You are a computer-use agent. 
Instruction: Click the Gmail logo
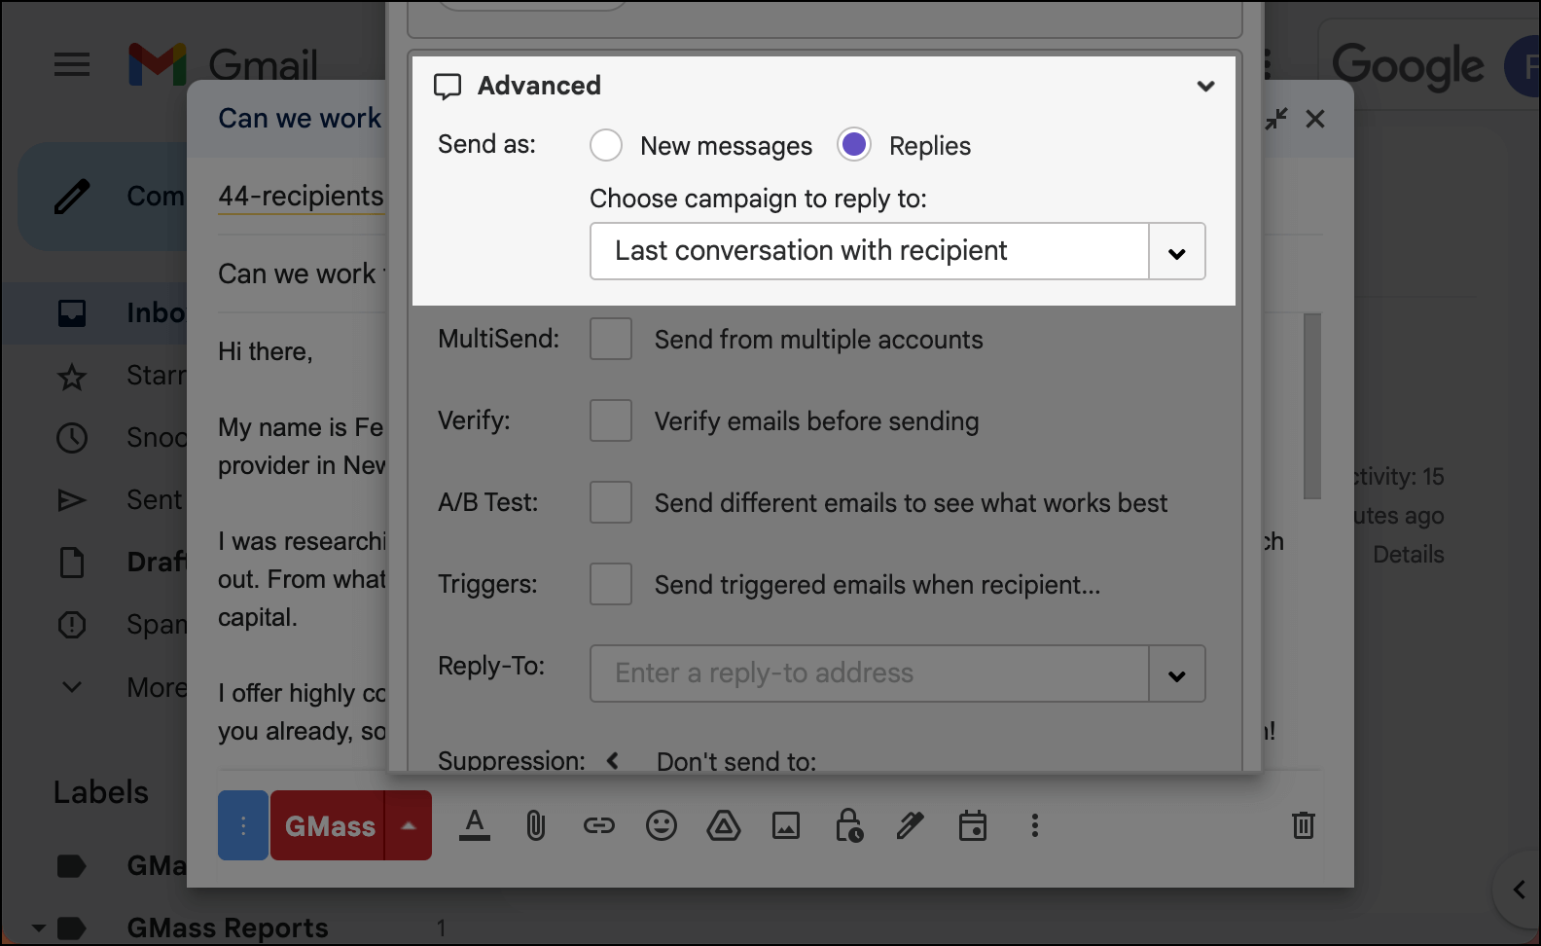click(x=223, y=65)
